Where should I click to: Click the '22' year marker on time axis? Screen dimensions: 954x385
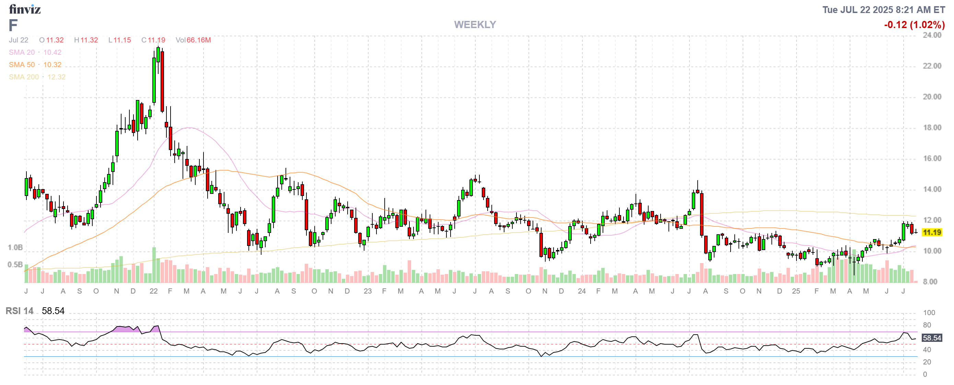(x=153, y=291)
